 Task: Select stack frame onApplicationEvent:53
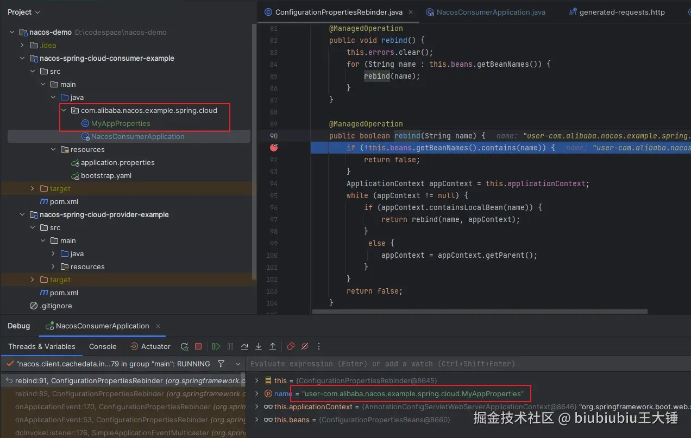click(124, 420)
